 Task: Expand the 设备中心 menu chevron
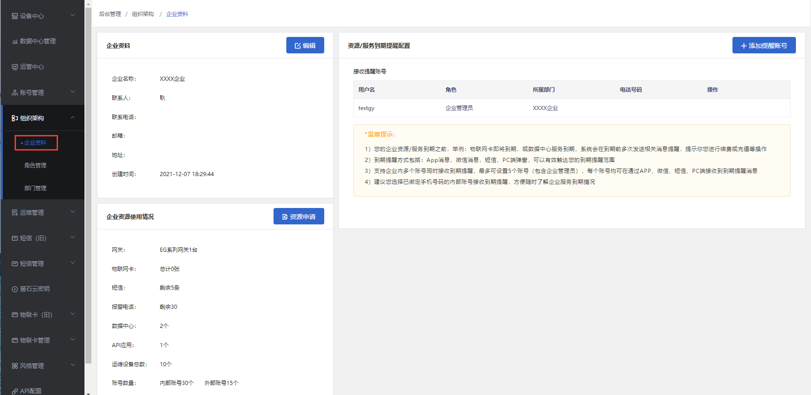73,16
